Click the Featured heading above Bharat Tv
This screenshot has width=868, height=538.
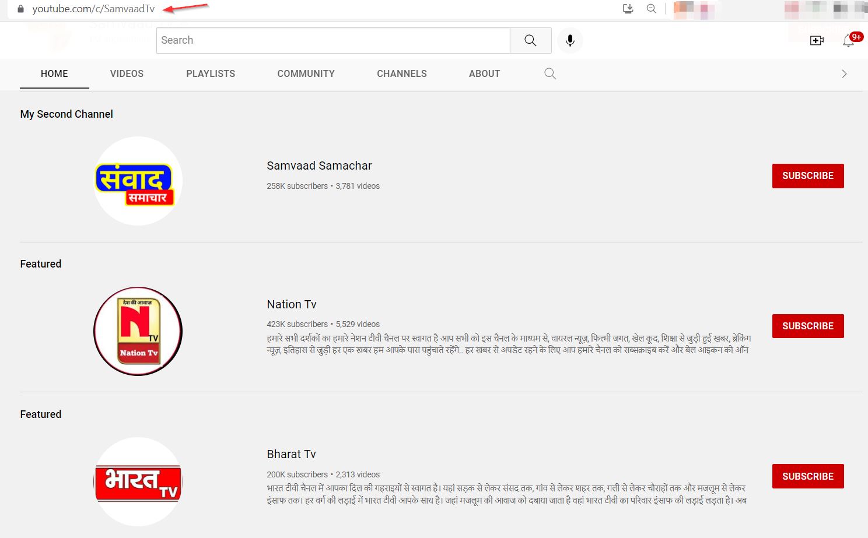pos(40,414)
